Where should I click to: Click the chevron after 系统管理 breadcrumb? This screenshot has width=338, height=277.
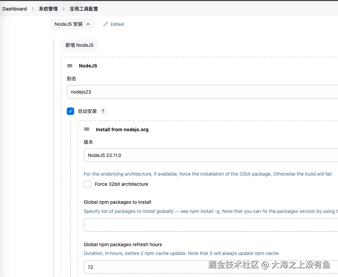click(64, 9)
